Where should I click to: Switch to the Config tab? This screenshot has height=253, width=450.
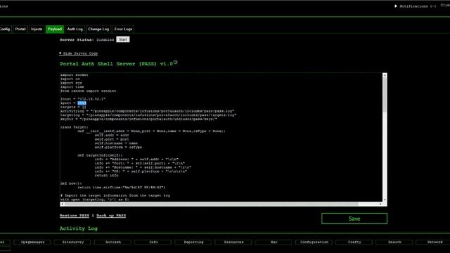coord(5,29)
